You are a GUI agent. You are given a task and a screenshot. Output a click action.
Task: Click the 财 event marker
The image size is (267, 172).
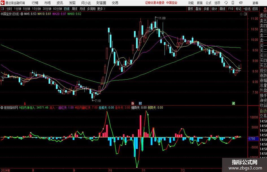140,103
